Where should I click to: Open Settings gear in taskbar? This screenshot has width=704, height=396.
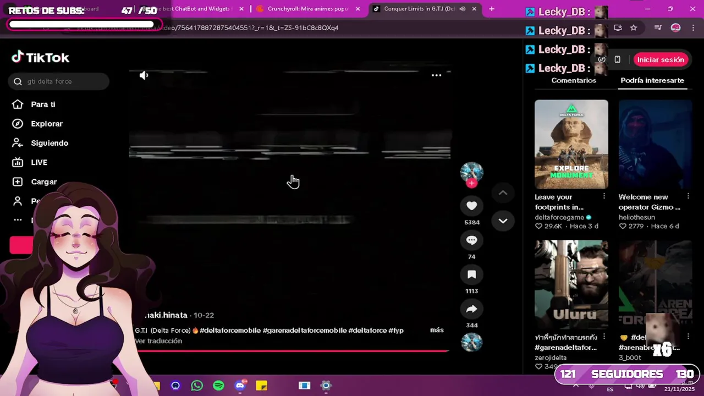coord(326,386)
